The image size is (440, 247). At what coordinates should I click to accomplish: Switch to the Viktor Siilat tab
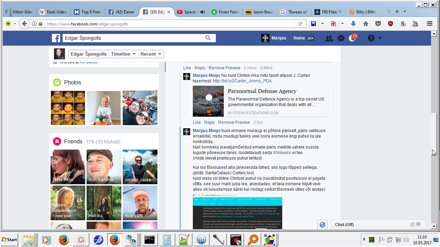click(22, 12)
